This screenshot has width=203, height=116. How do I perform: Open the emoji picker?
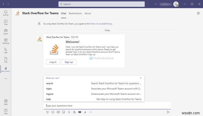click(x=53, y=112)
